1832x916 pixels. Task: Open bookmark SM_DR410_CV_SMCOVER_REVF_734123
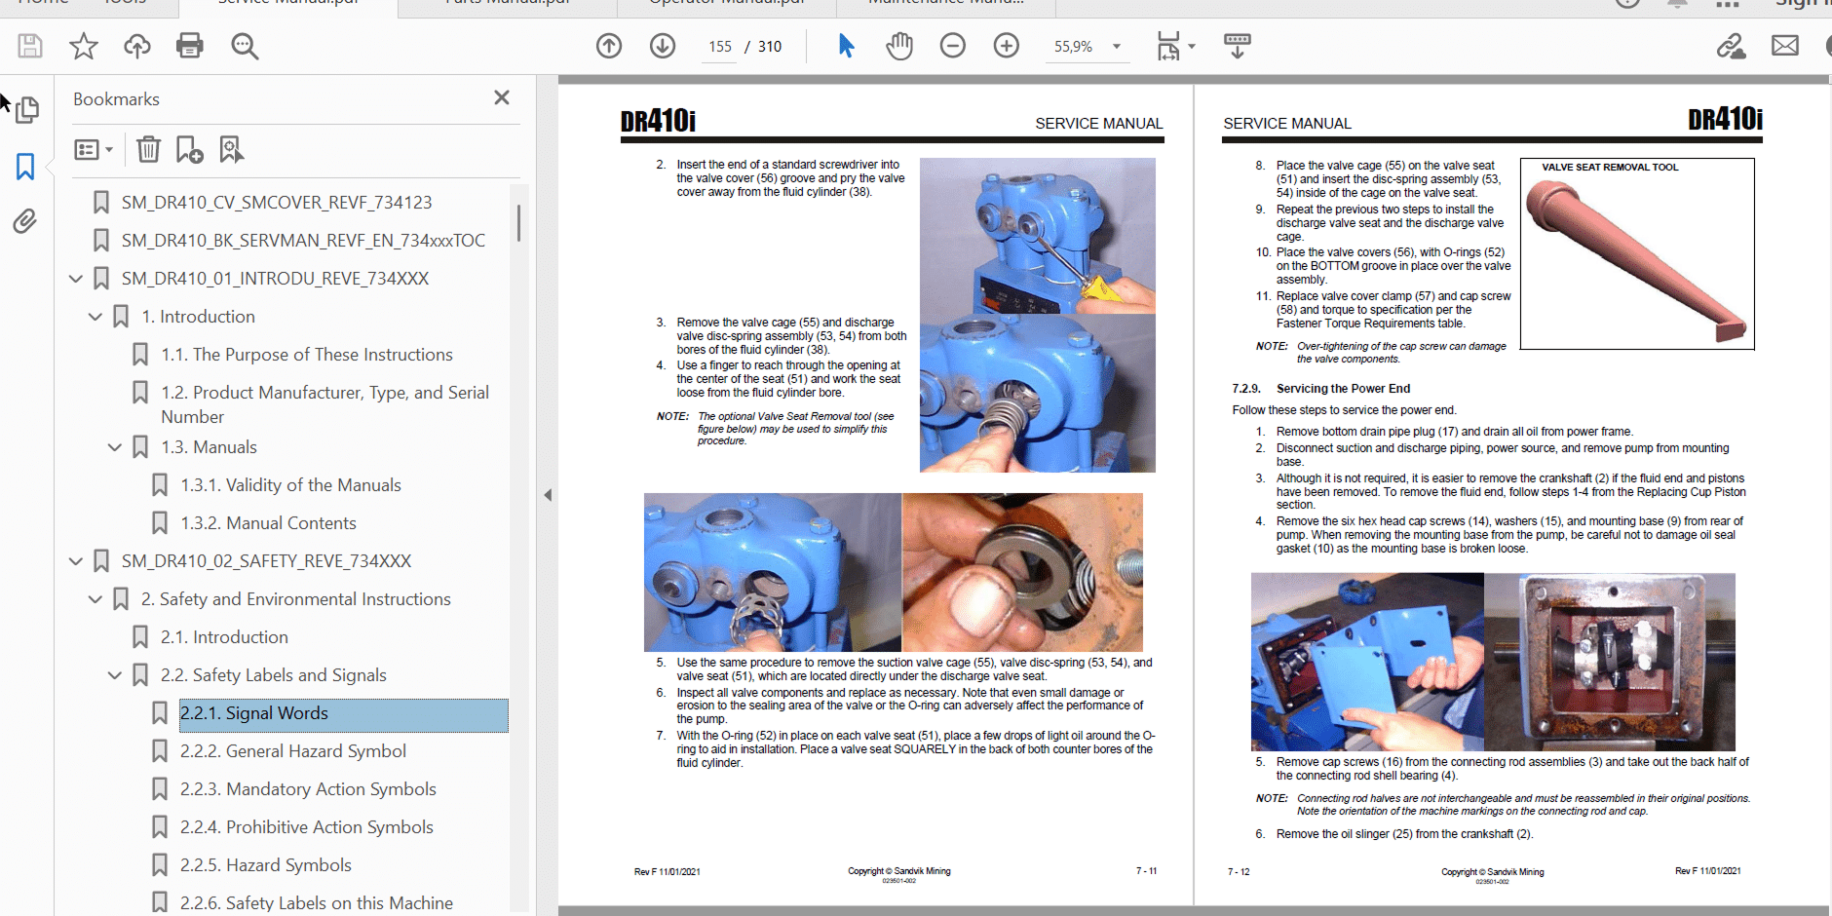[277, 203]
